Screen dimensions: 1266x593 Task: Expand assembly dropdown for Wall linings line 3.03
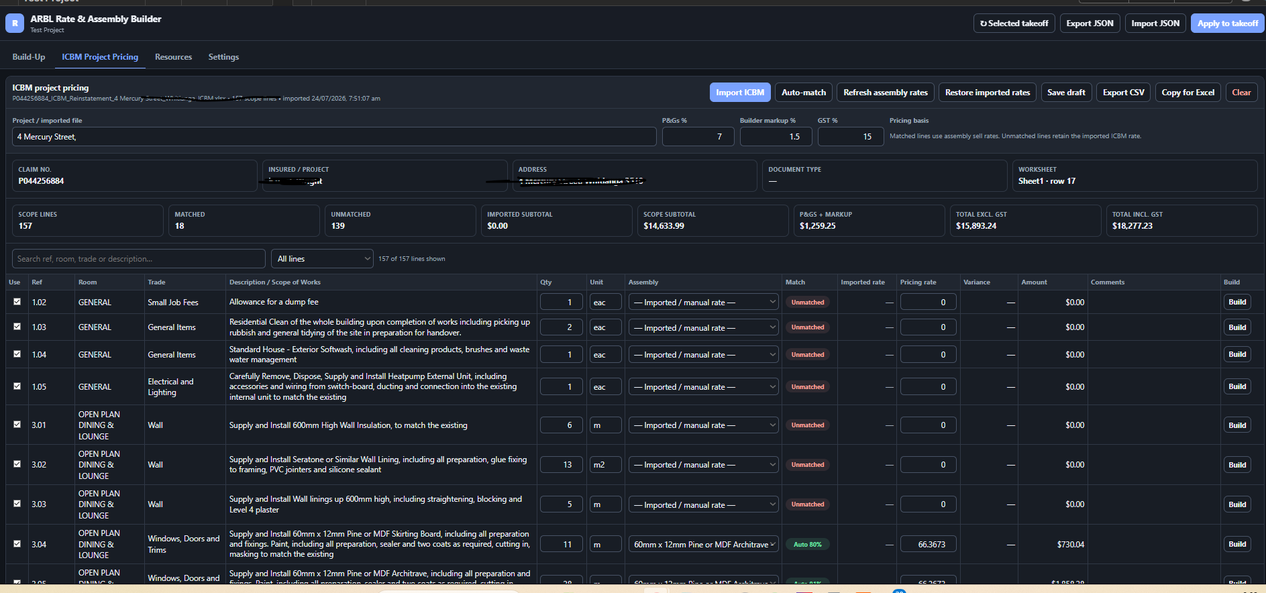(x=703, y=505)
